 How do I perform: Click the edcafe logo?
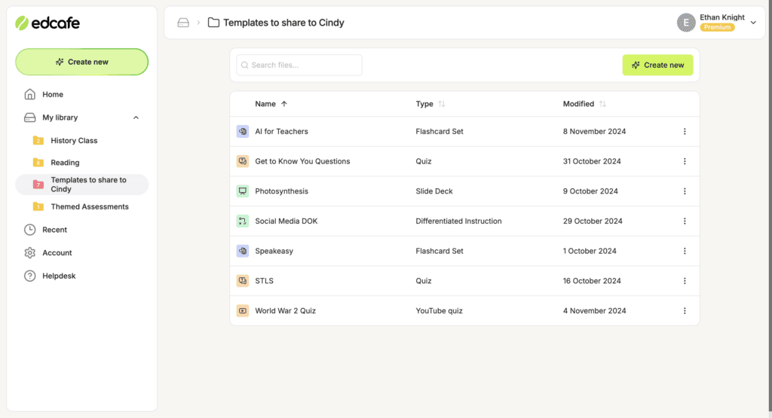pyautogui.click(x=47, y=23)
